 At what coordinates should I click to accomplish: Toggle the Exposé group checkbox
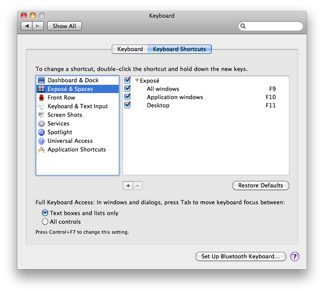point(127,80)
